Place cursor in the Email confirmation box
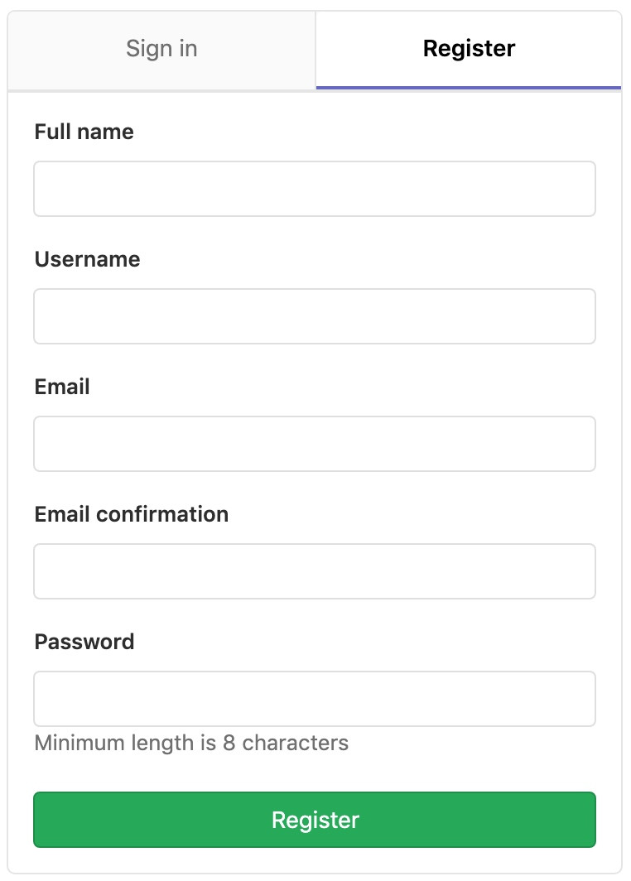The width and height of the screenshot is (631, 881). [315, 571]
